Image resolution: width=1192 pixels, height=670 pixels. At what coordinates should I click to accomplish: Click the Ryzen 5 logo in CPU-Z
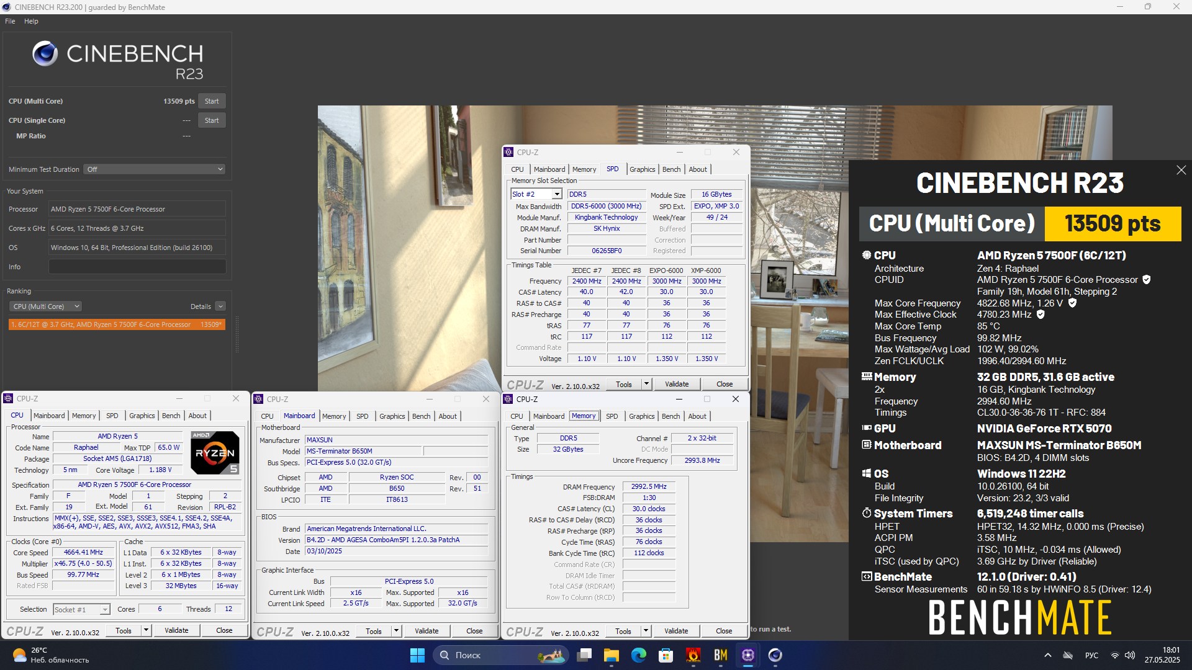215,453
